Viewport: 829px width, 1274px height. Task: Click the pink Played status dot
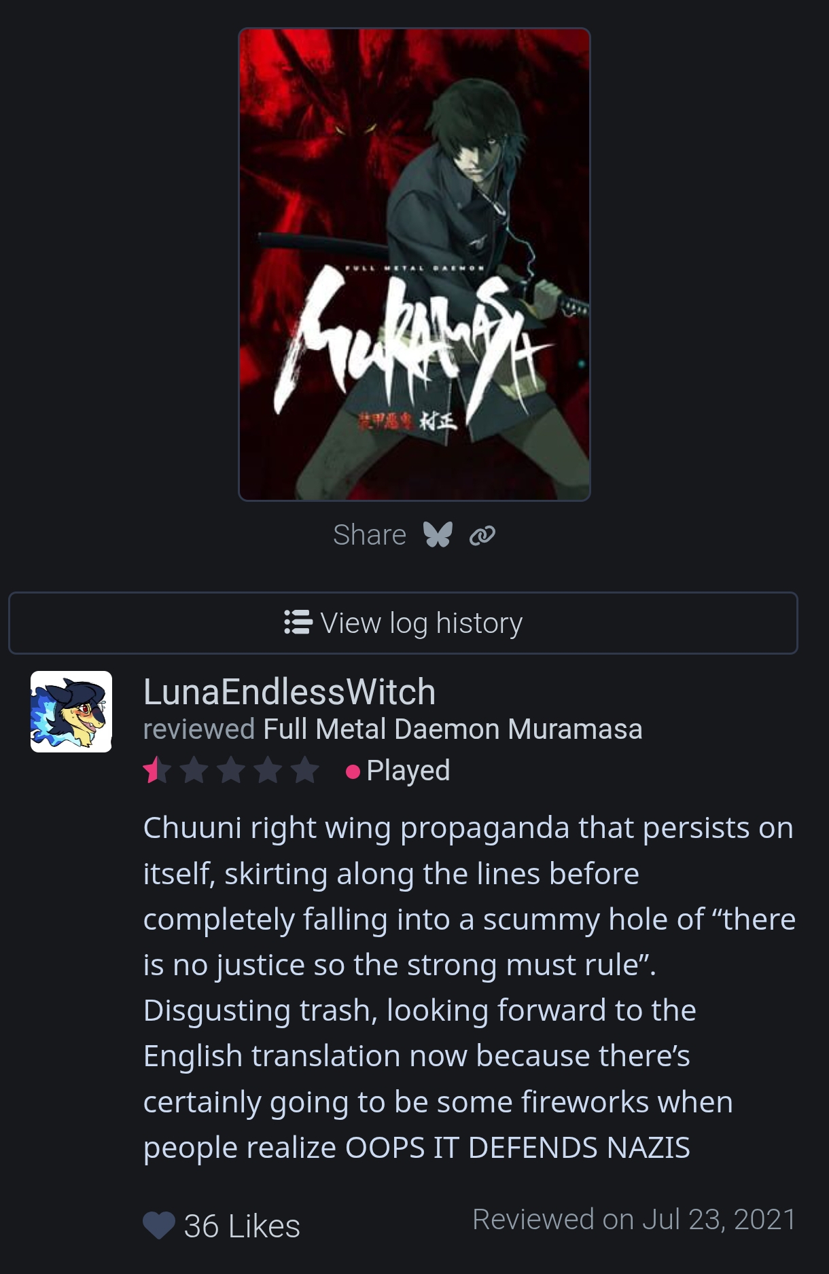[x=353, y=772]
